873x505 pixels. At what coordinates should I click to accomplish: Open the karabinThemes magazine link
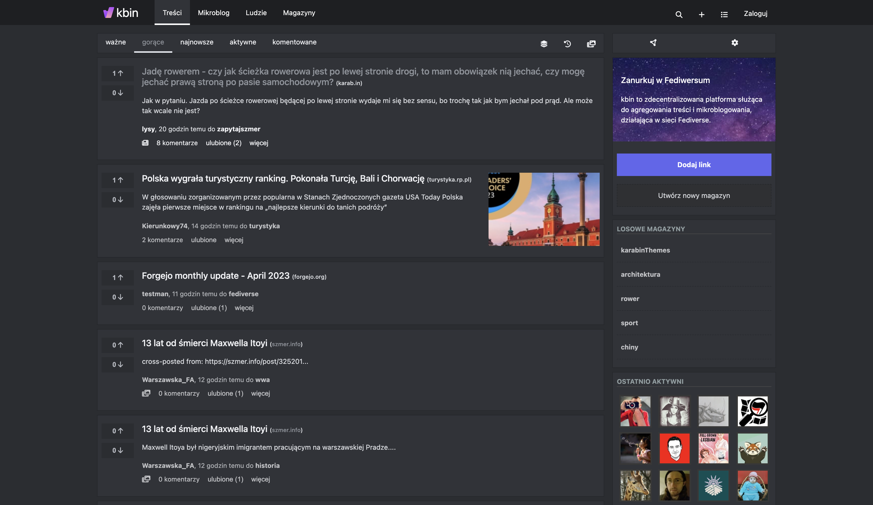pyautogui.click(x=645, y=250)
